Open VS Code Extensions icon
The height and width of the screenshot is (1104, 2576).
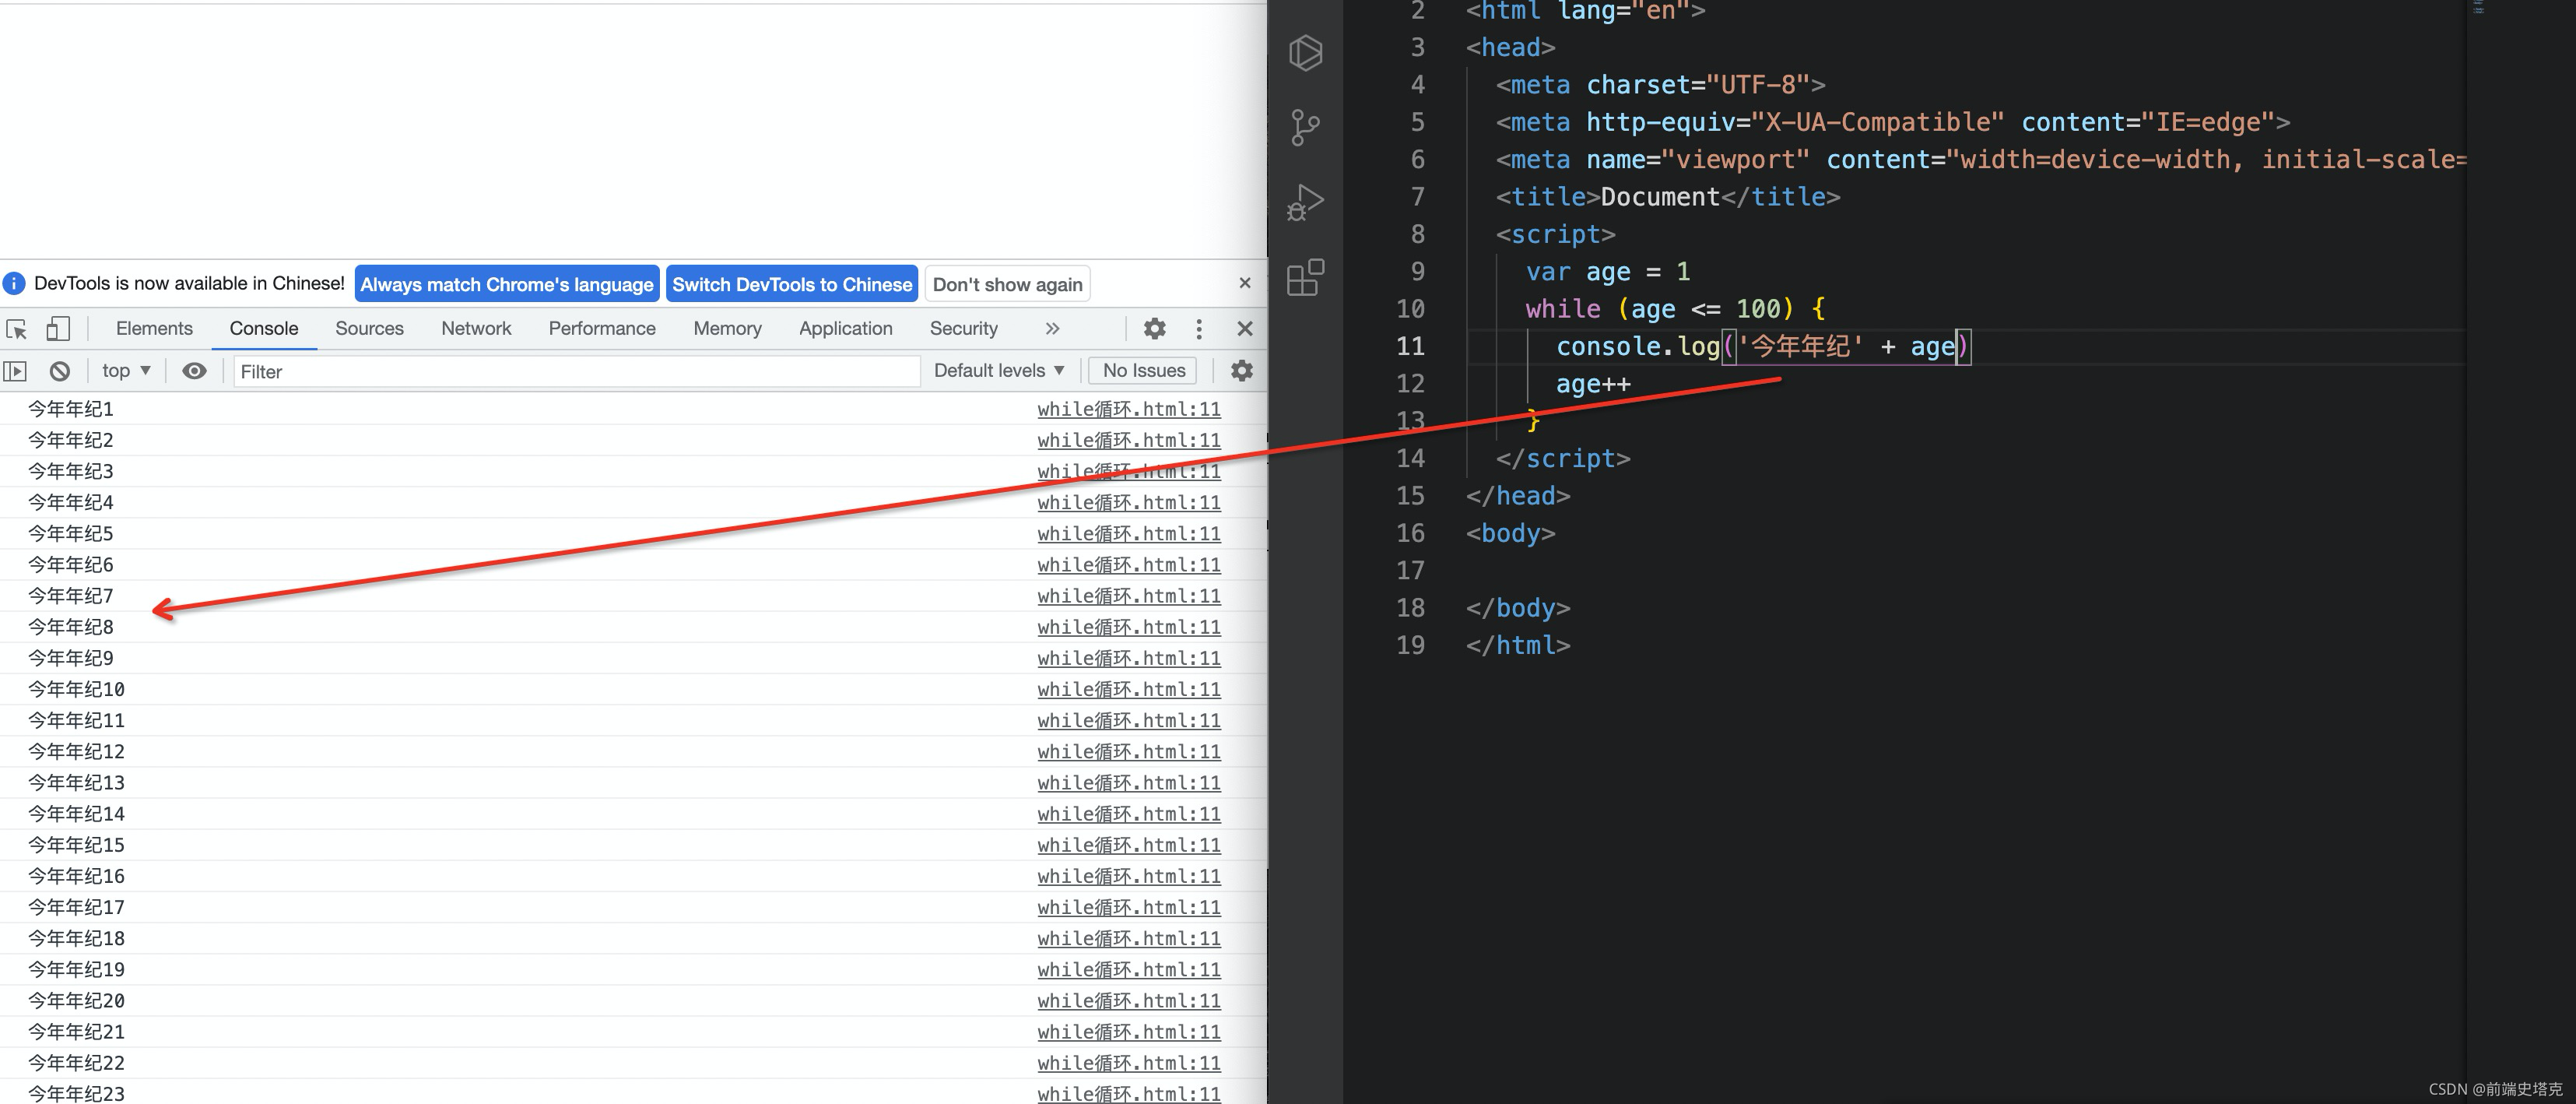click(1305, 278)
